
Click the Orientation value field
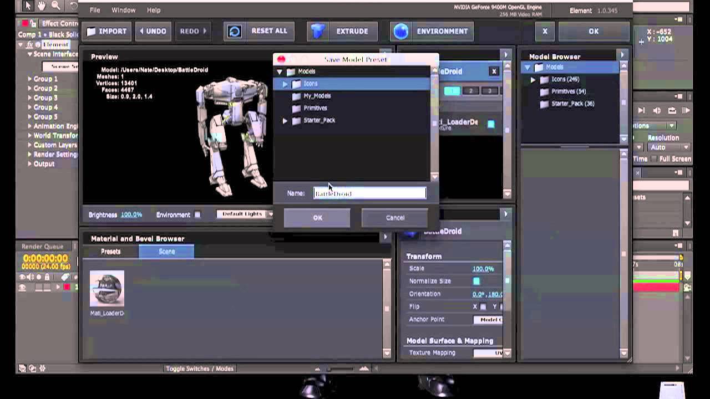pos(488,294)
